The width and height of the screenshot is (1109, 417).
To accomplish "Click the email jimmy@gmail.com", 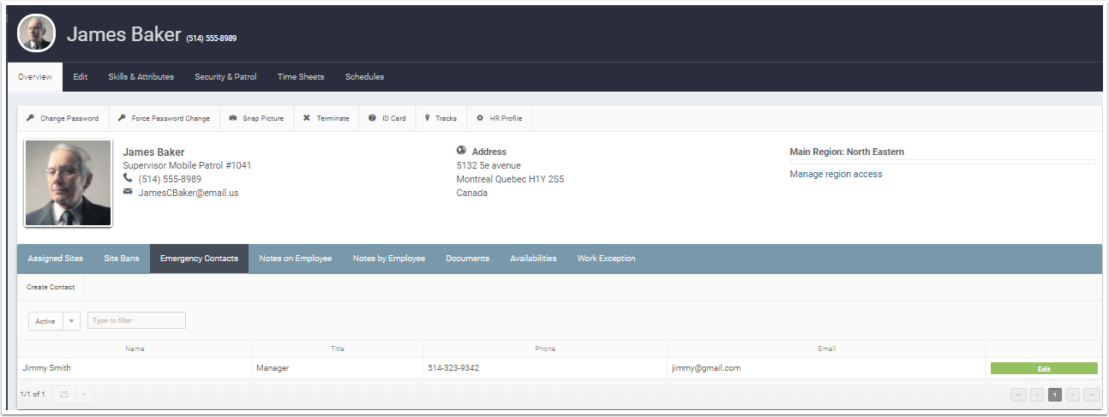I will 706,368.
